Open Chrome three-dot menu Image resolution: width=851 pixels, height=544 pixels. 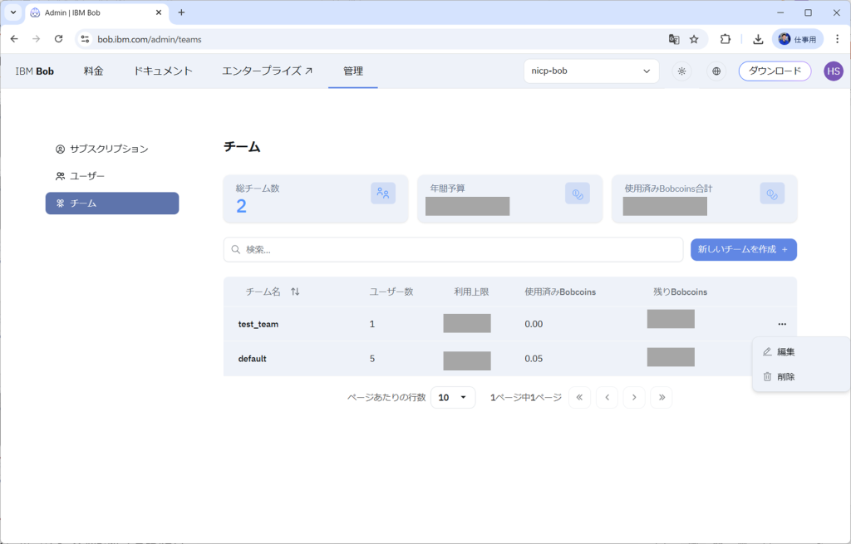pyautogui.click(x=838, y=39)
